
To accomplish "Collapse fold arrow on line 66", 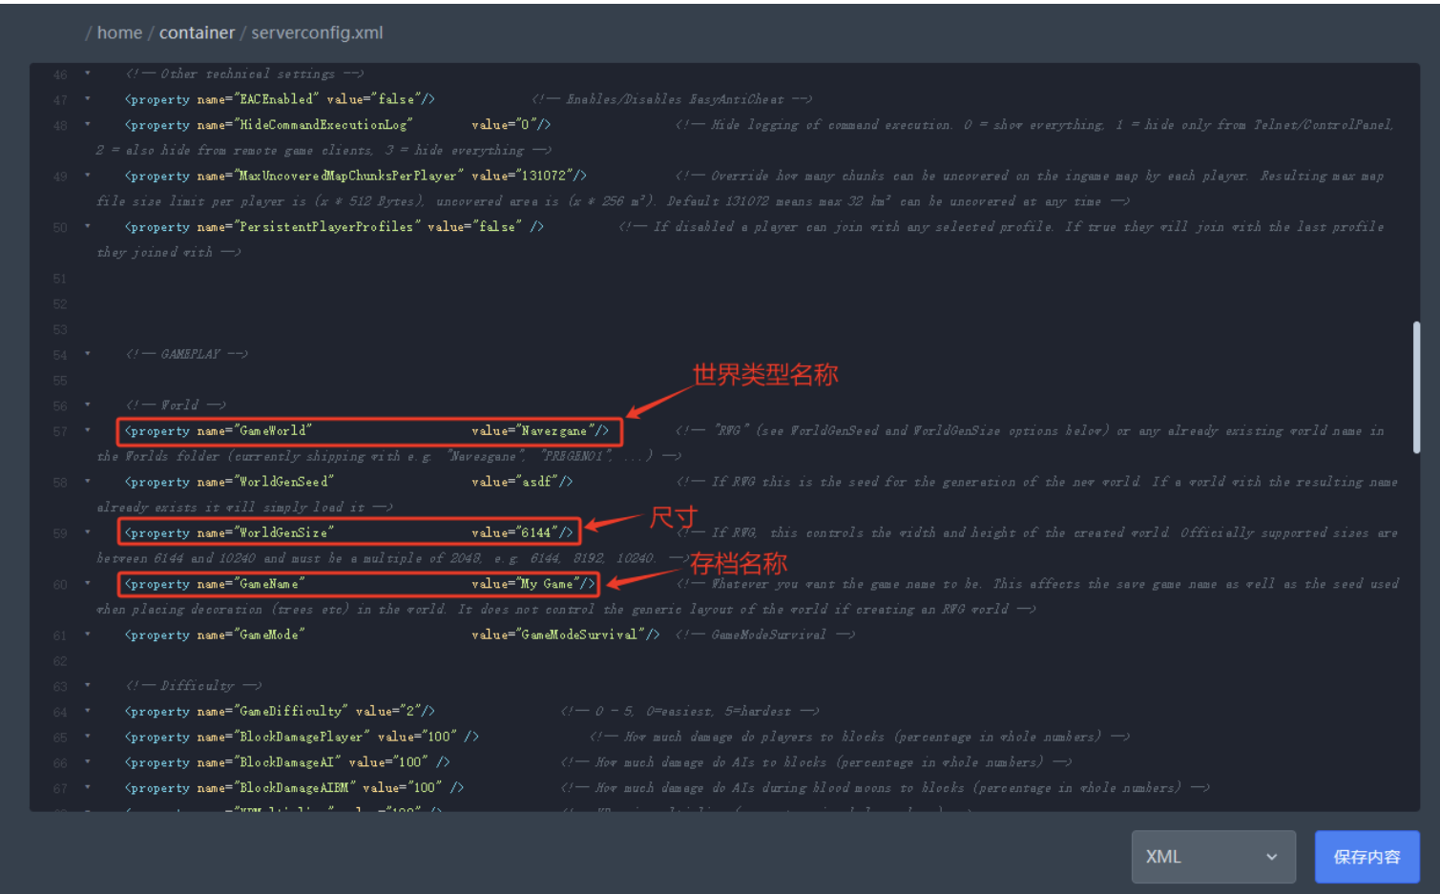I will (87, 762).
